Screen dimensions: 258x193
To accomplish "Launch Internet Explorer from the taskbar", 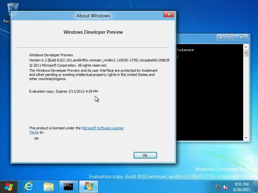I will (29, 187).
